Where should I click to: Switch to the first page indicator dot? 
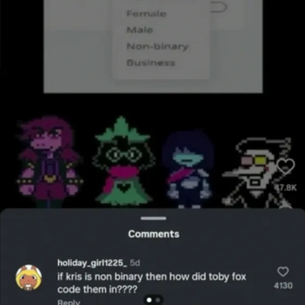tap(149, 300)
